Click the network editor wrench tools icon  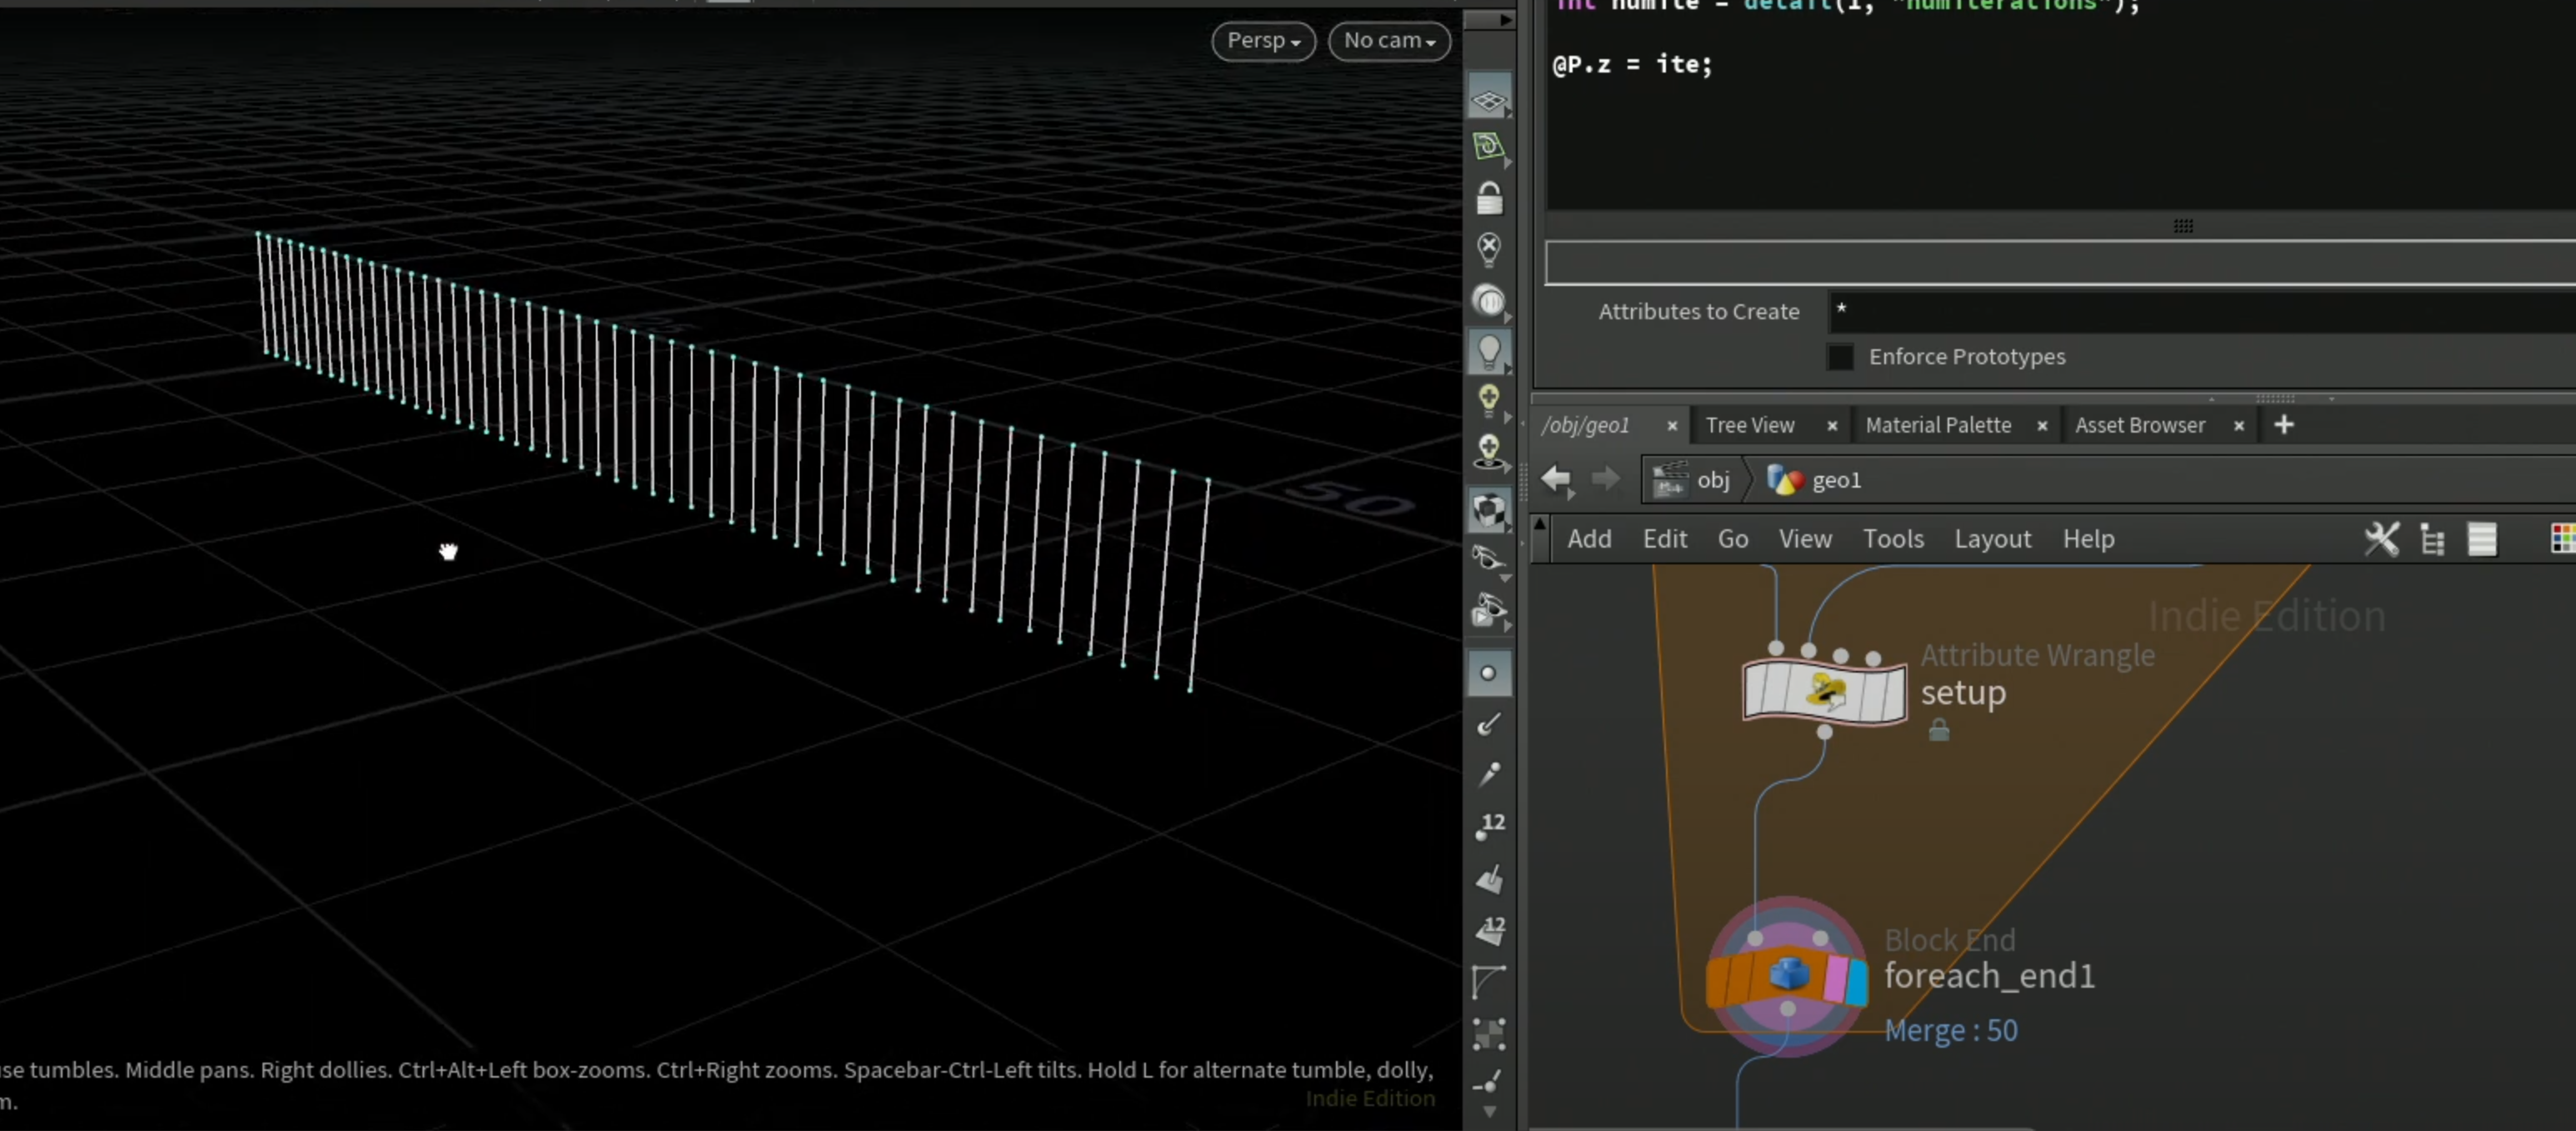pos(2381,539)
